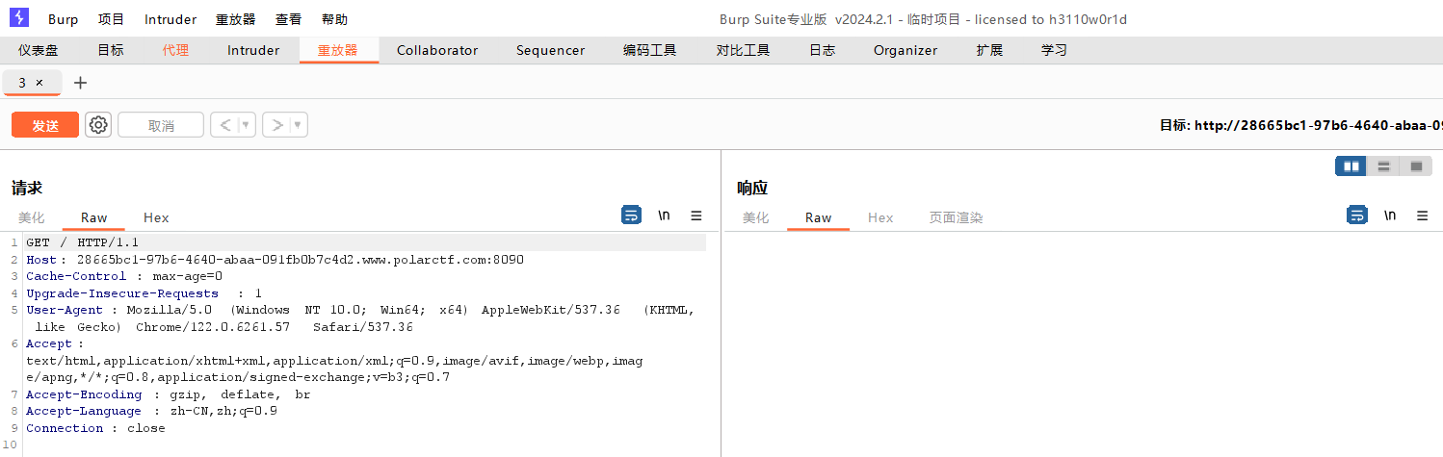Click the 发送 send button
This screenshot has width=1443, height=457.
pos(45,125)
